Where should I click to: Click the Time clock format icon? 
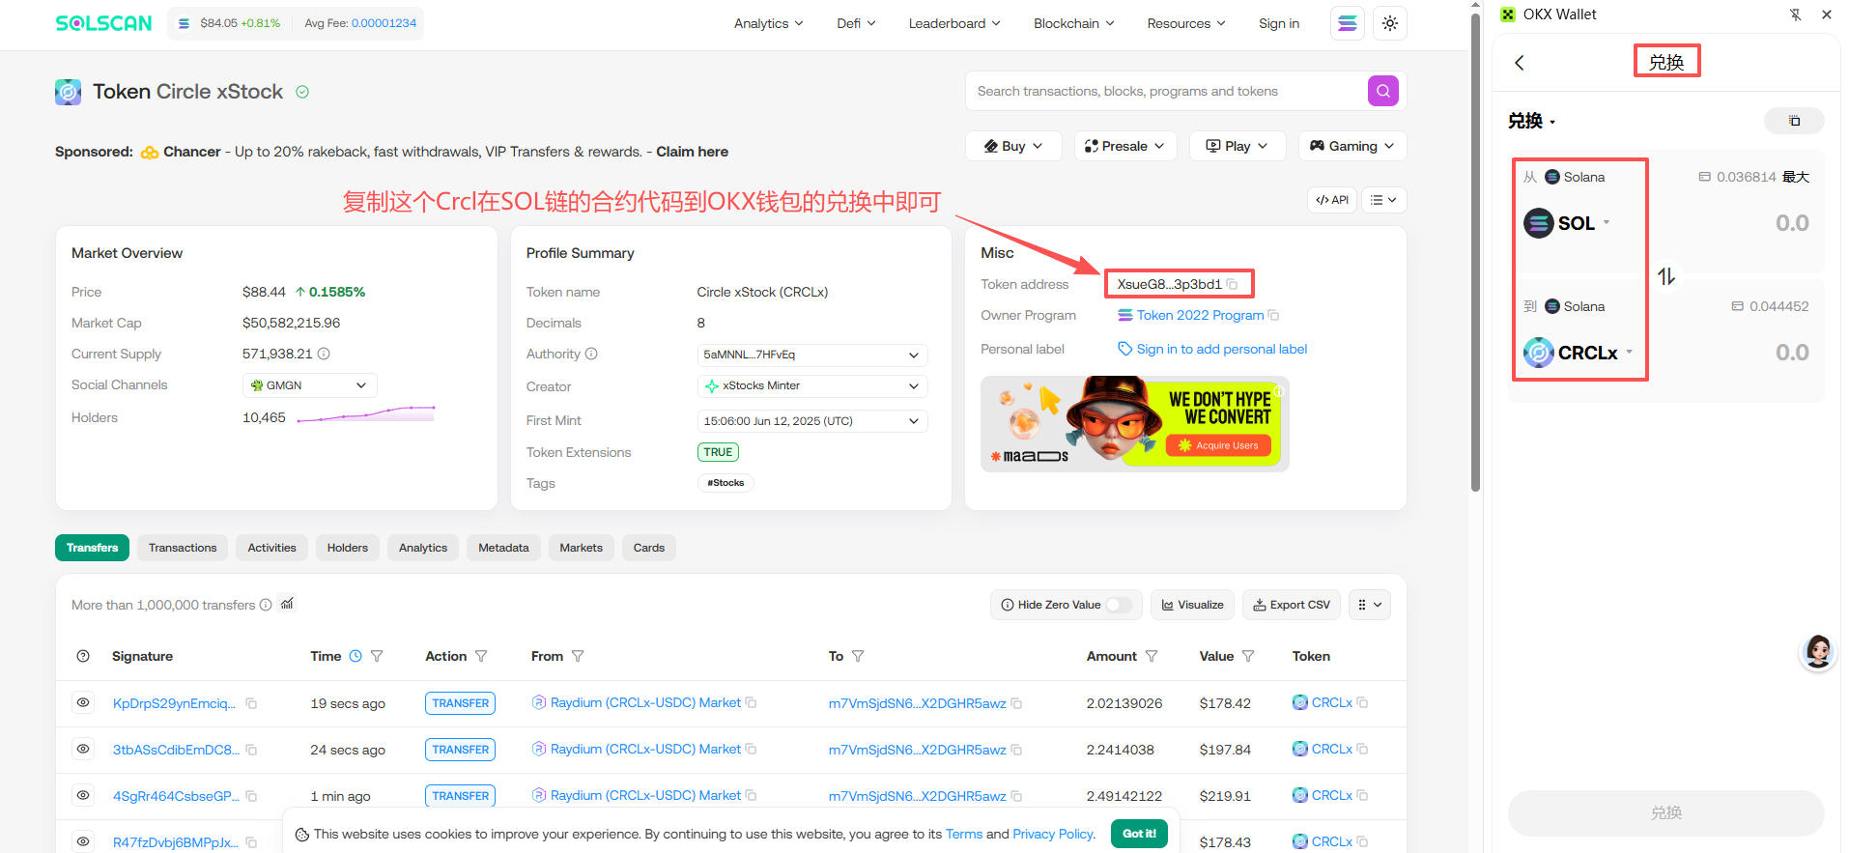(356, 656)
